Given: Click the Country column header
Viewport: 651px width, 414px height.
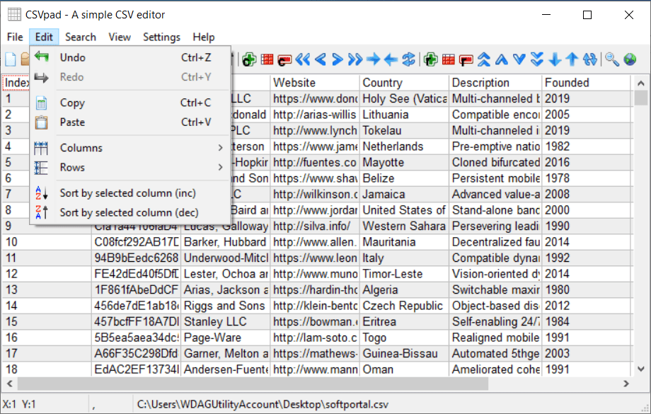Looking at the screenshot, I should (x=404, y=83).
